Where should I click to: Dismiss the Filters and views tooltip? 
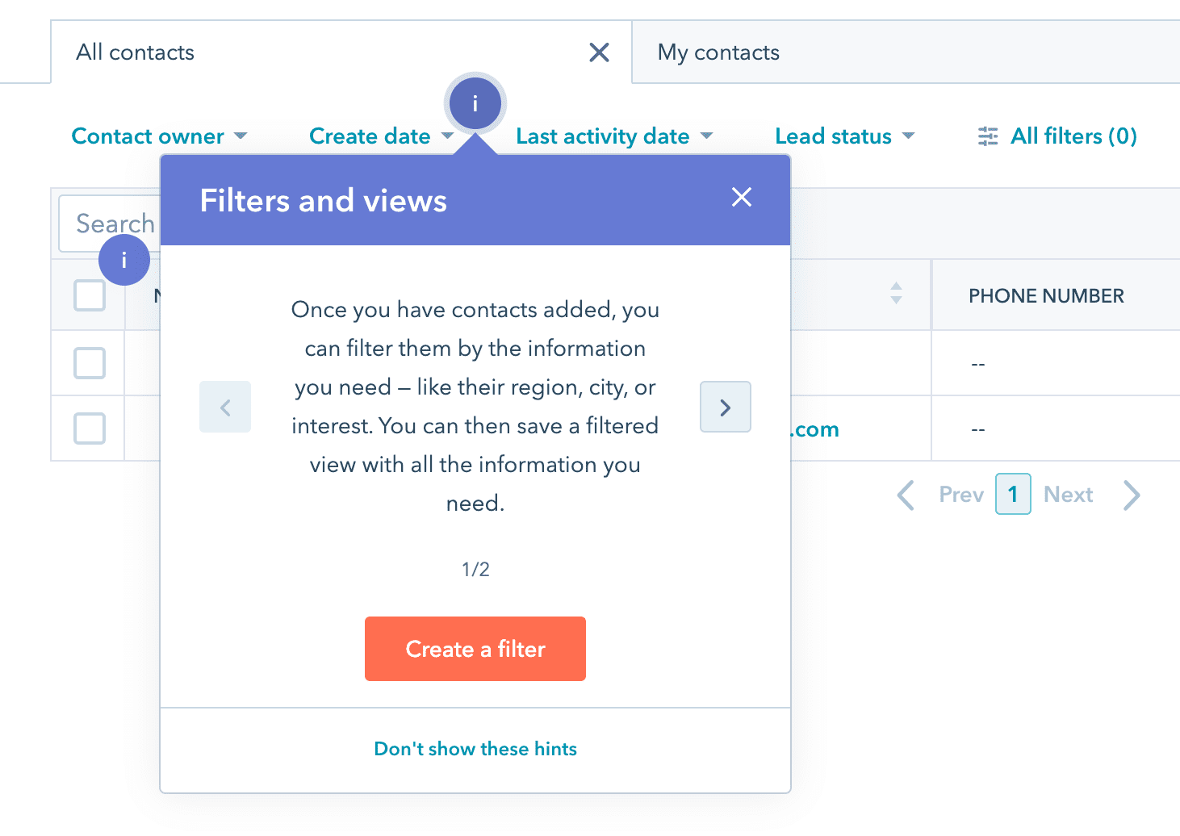741,197
